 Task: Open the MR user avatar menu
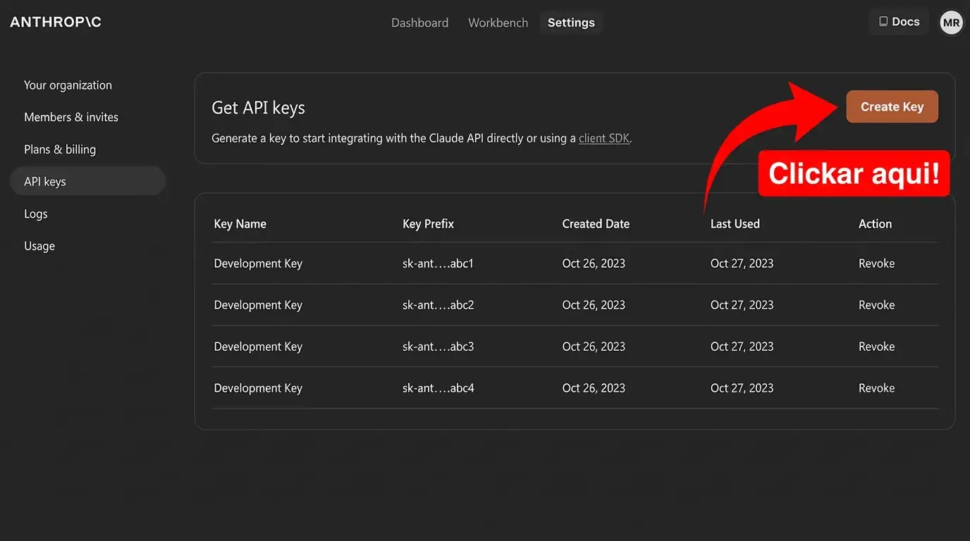(x=951, y=23)
